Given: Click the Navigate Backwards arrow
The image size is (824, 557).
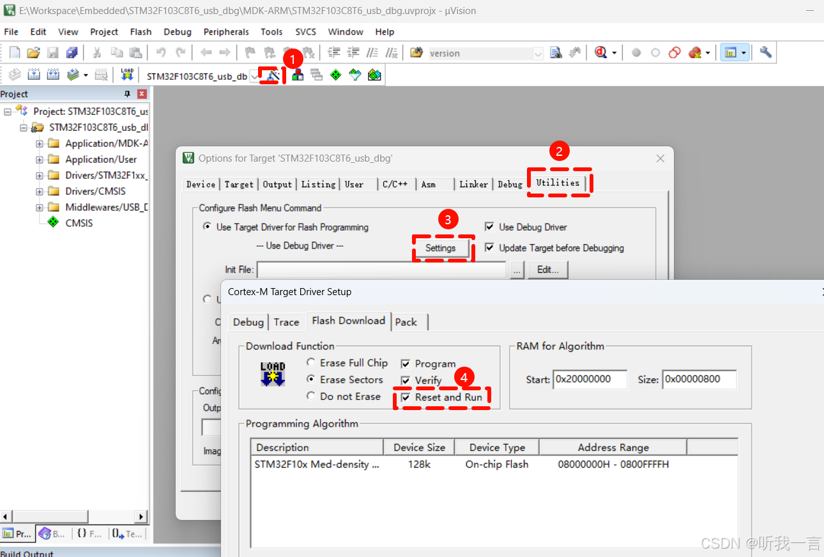Looking at the screenshot, I should pos(206,53).
